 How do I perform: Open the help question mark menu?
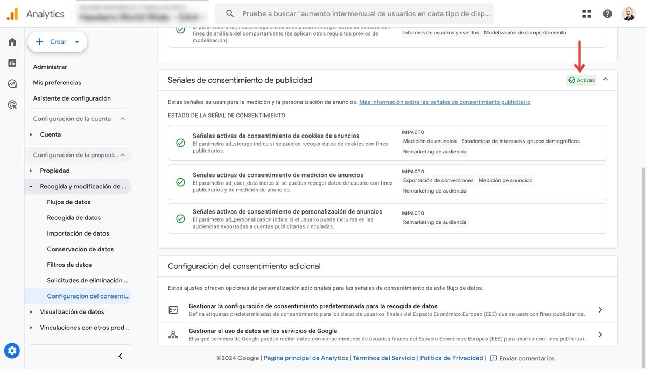(607, 14)
